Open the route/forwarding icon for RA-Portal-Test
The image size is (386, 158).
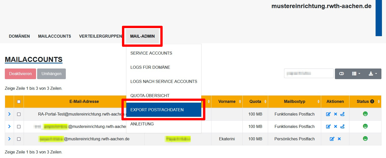[x=342, y=114]
